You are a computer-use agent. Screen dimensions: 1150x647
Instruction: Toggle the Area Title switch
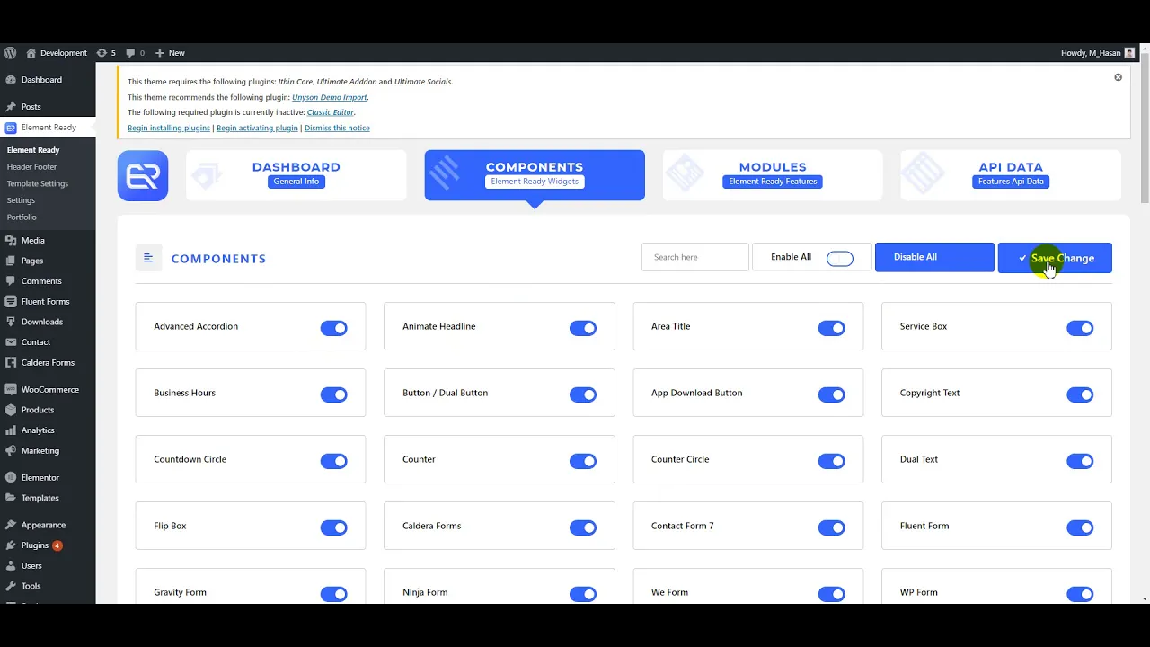(832, 328)
